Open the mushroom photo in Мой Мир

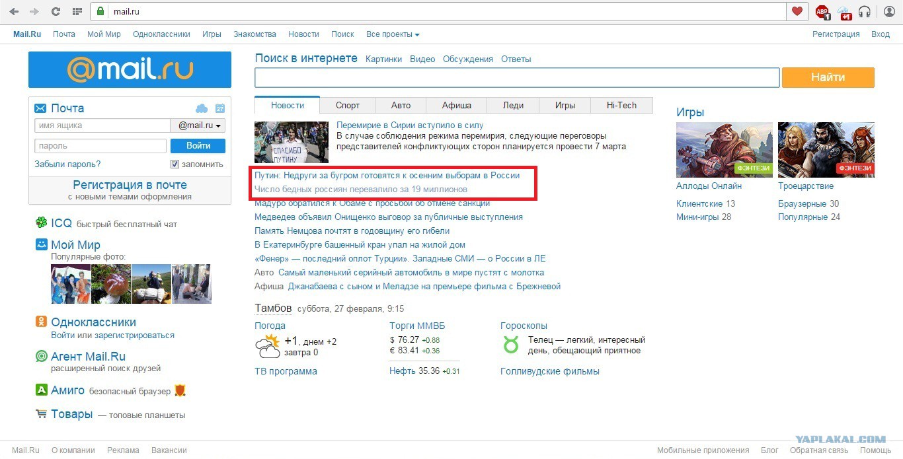click(x=111, y=284)
